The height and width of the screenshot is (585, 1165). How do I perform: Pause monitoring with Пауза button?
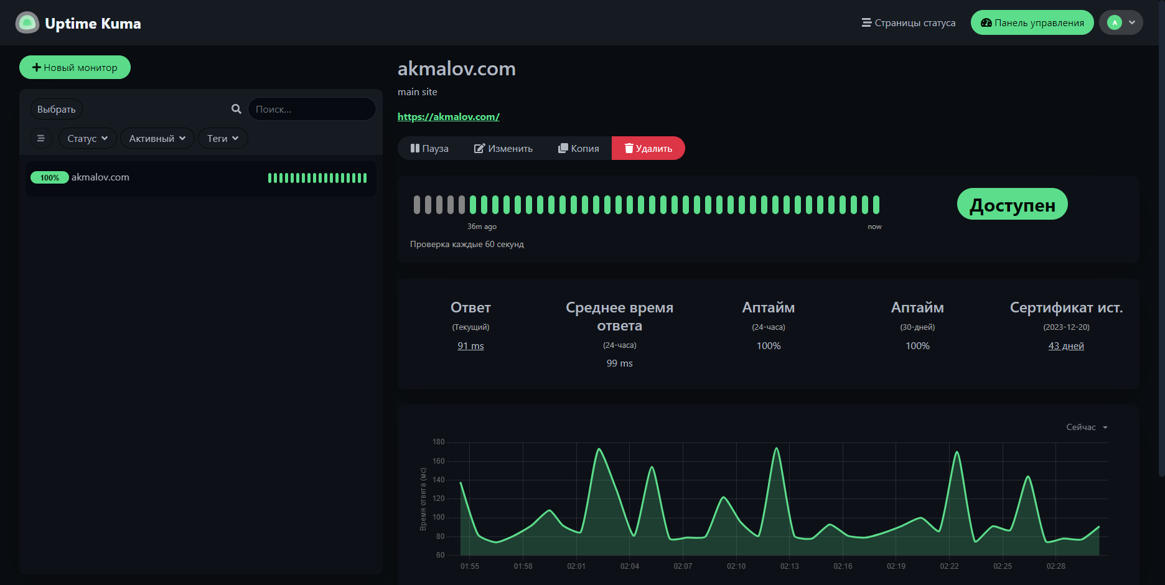[x=429, y=148]
